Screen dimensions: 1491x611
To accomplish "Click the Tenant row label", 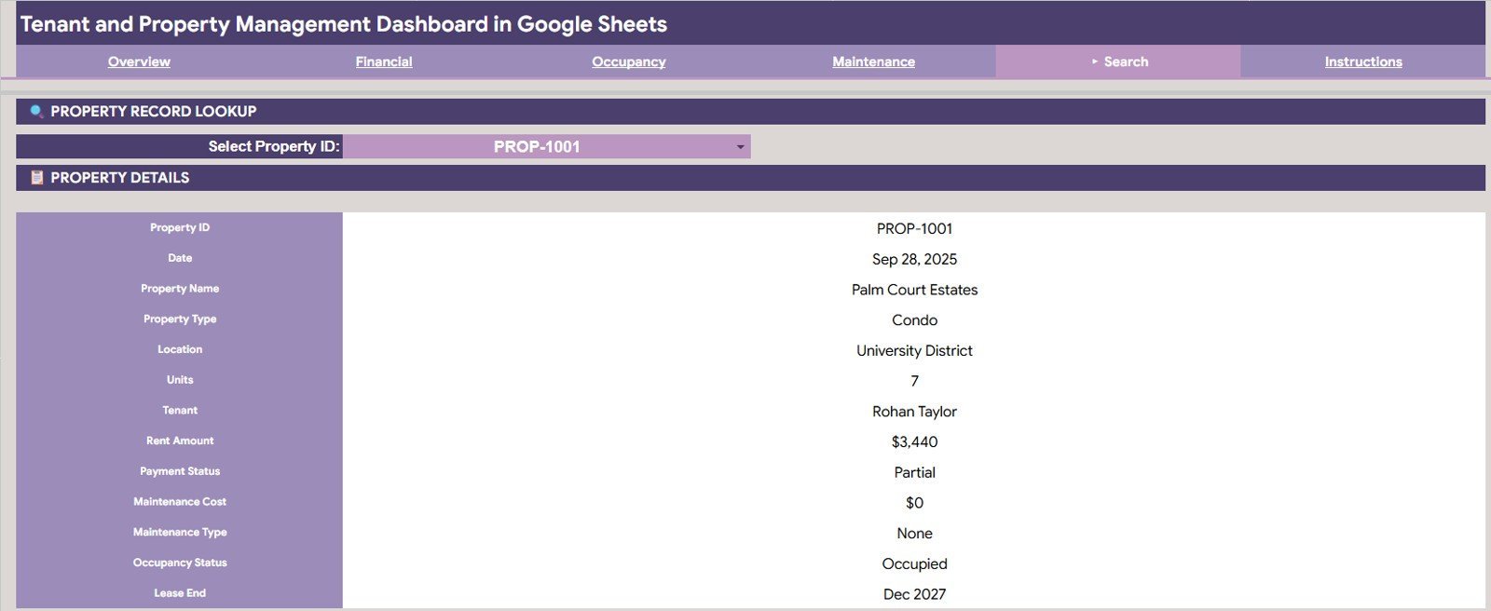I will 180,410.
